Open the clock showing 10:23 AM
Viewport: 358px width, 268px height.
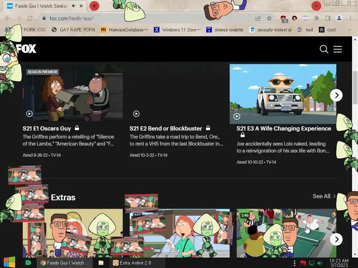point(339,263)
